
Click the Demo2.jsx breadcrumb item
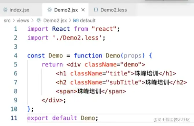pyautogui.click(x=55, y=21)
